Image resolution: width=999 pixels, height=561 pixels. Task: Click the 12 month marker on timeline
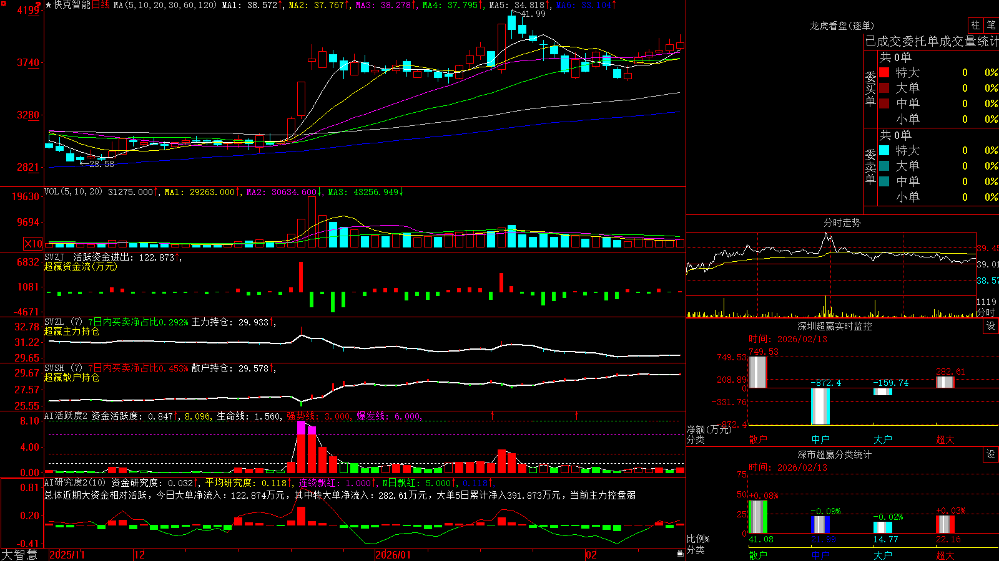point(140,555)
